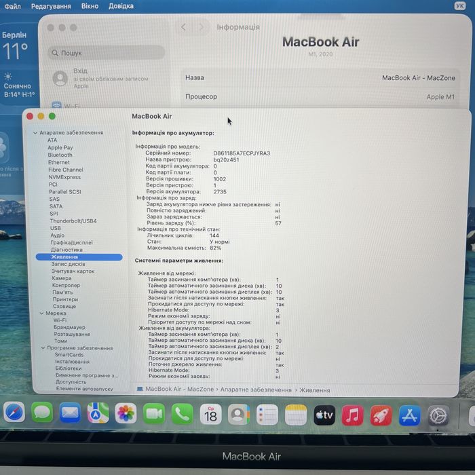Open the red rocket app in Dock

tap(381, 415)
